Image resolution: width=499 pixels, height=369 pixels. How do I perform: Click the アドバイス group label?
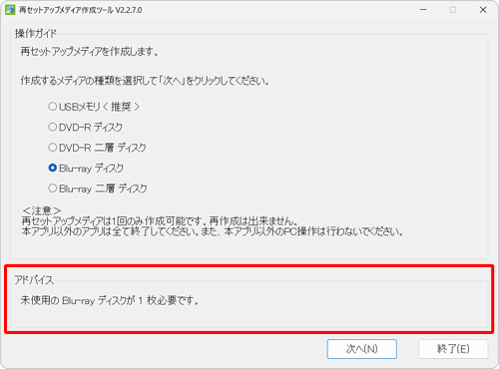tap(34, 280)
